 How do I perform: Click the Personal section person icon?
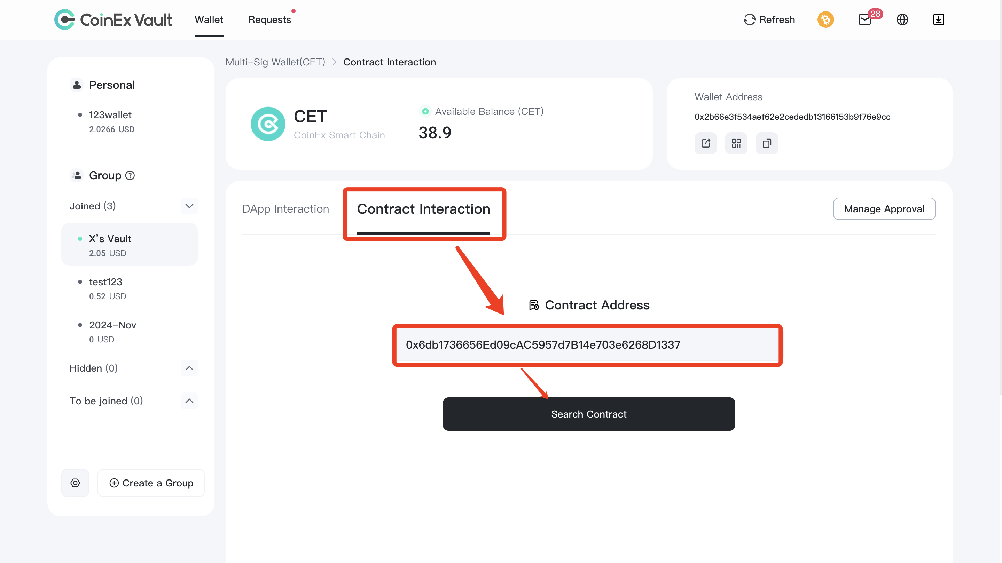coord(77,85)
